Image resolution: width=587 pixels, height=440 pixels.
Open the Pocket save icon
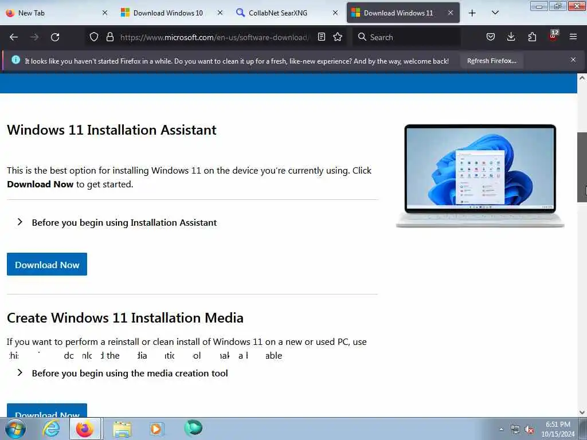(491, 37)
